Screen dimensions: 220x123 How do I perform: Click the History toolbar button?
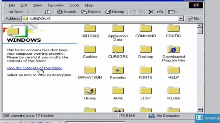coord(114,12)
